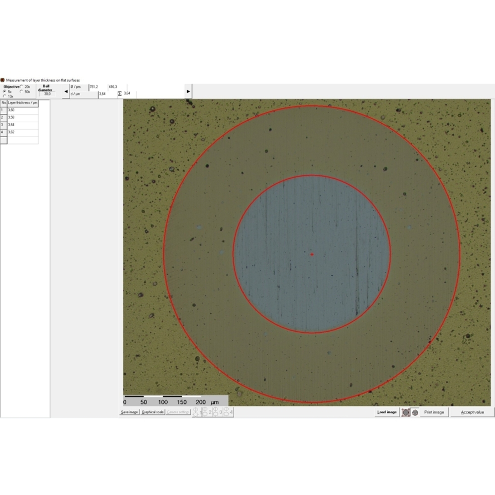Load a new image
Screen dimensions: 495x495
click(x=387, y=412)
